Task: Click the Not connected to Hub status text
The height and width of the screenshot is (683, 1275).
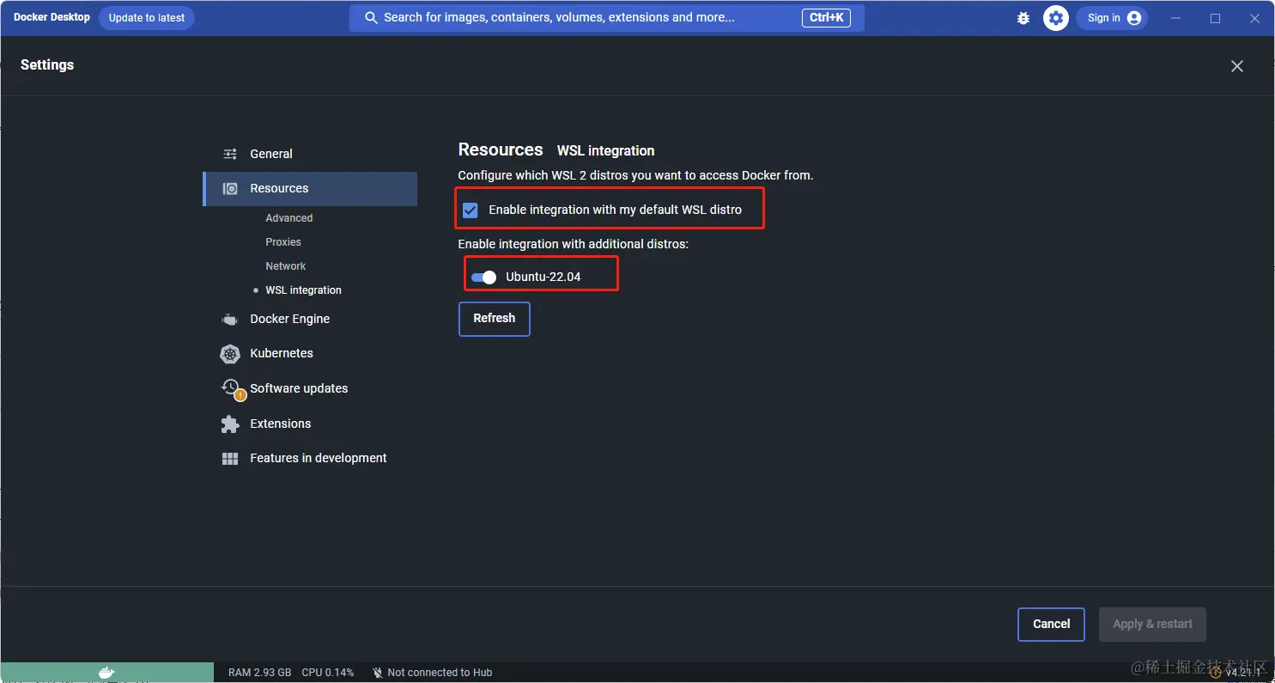Action: pyautogui.click(x=440, y=673)
